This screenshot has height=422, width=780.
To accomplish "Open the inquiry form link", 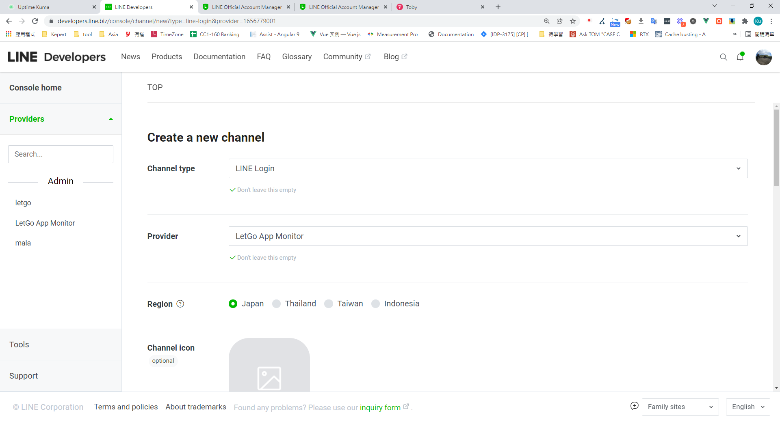I will (380, 407).
